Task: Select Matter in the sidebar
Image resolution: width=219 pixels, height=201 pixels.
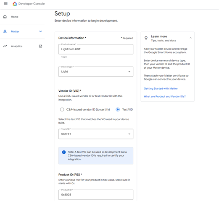Action: (x=15, y=31)
